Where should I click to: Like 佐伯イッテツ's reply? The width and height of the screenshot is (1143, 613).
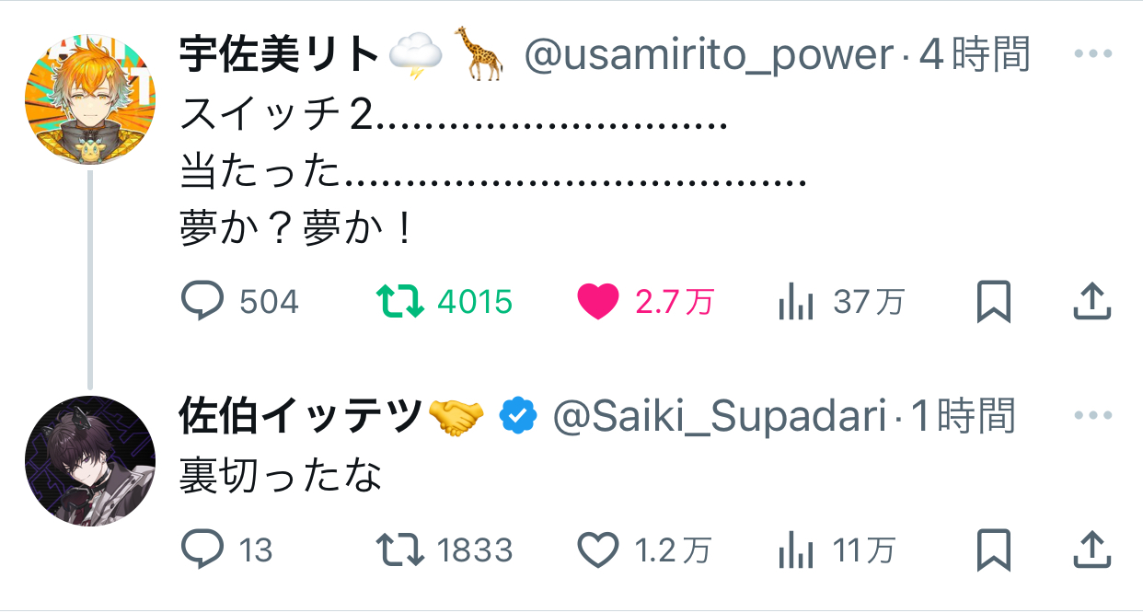coord(597,549)
